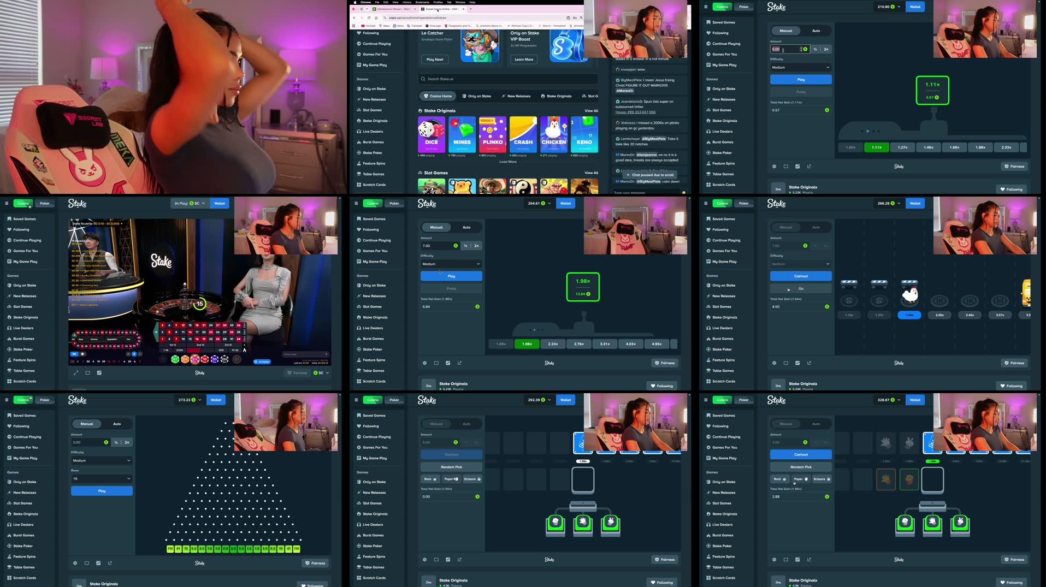This screenshot has width=1046, height=587.
Task: Click Learn More on VIP Boost banner
Action: (523, 60)
